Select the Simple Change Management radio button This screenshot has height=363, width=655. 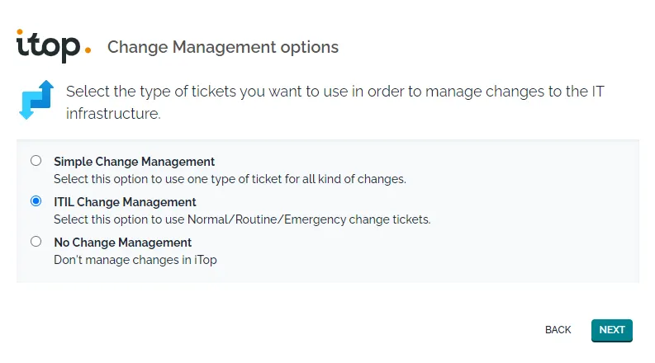(36, 161)
